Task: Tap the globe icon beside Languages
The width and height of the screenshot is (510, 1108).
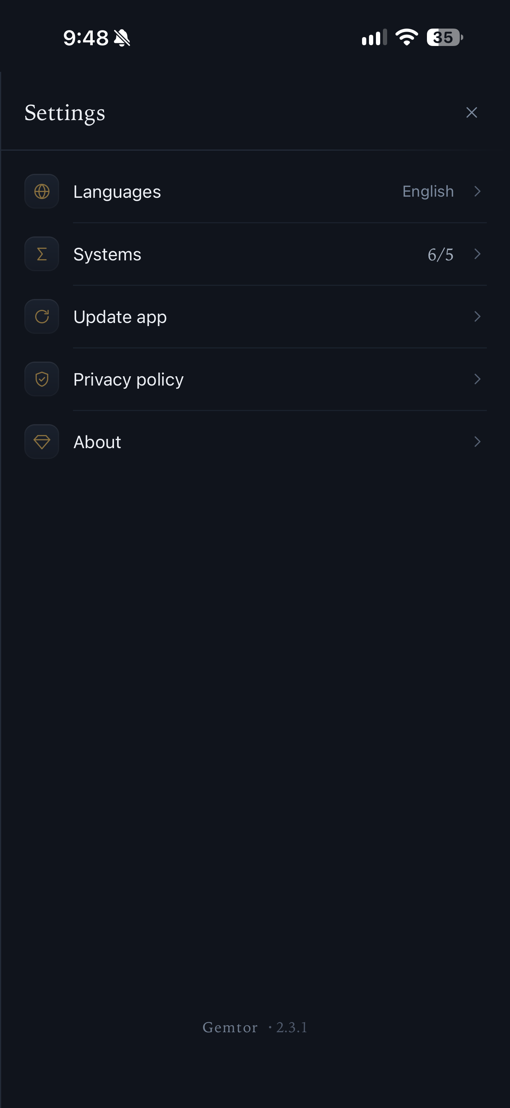Action: click(x=42, y=191)
